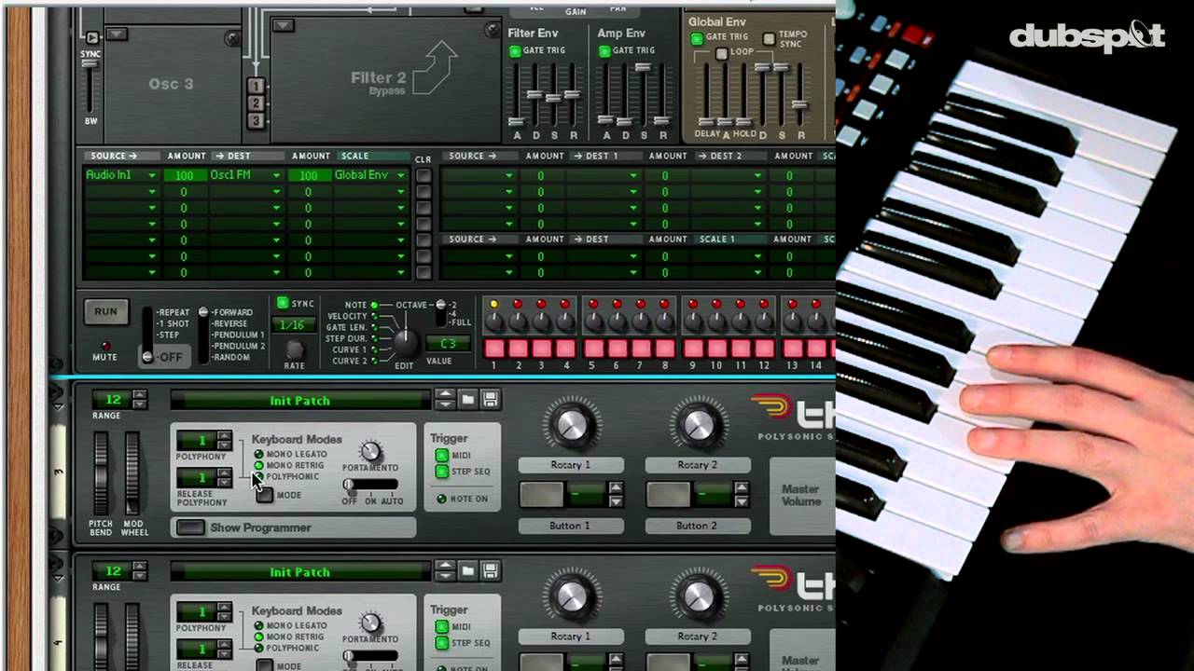Click the sequencer Edit selector knob
This screenshot has width=1194, height=671.
(405, 342)
